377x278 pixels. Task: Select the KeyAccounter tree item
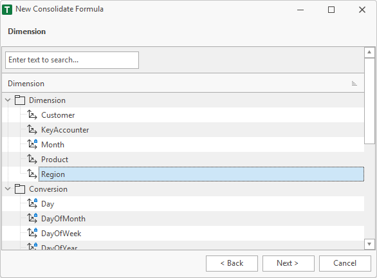point(65,130)
